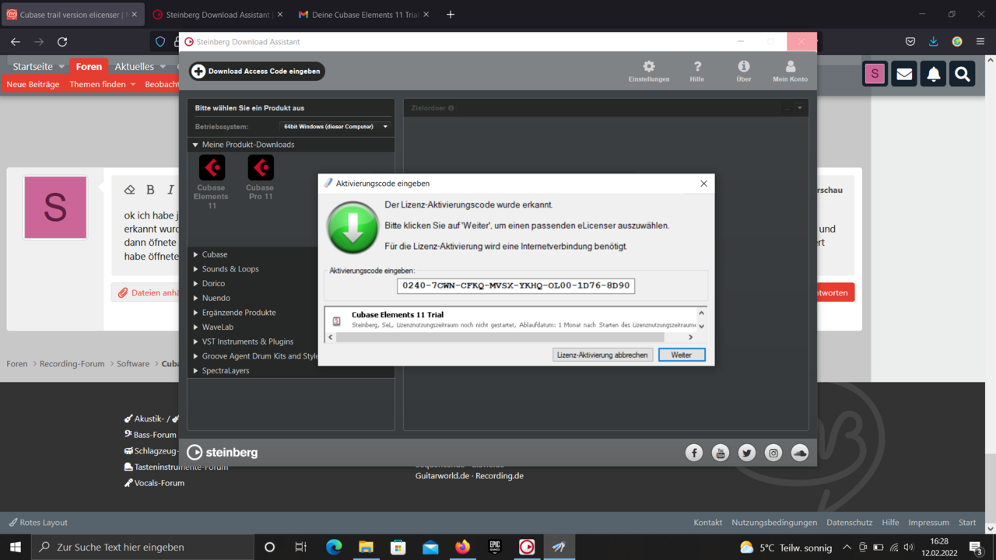The image size is (996, 560).
Task: Click Download Access Code eingeben button
Action: 257,71
